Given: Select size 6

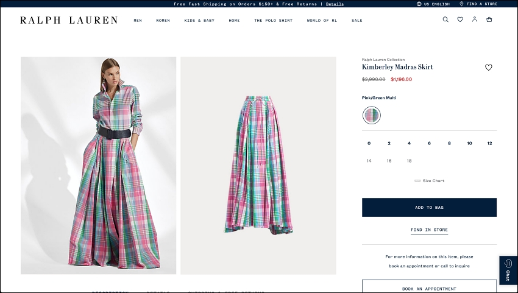Looking at the screenshot, I should coord(429,143).
